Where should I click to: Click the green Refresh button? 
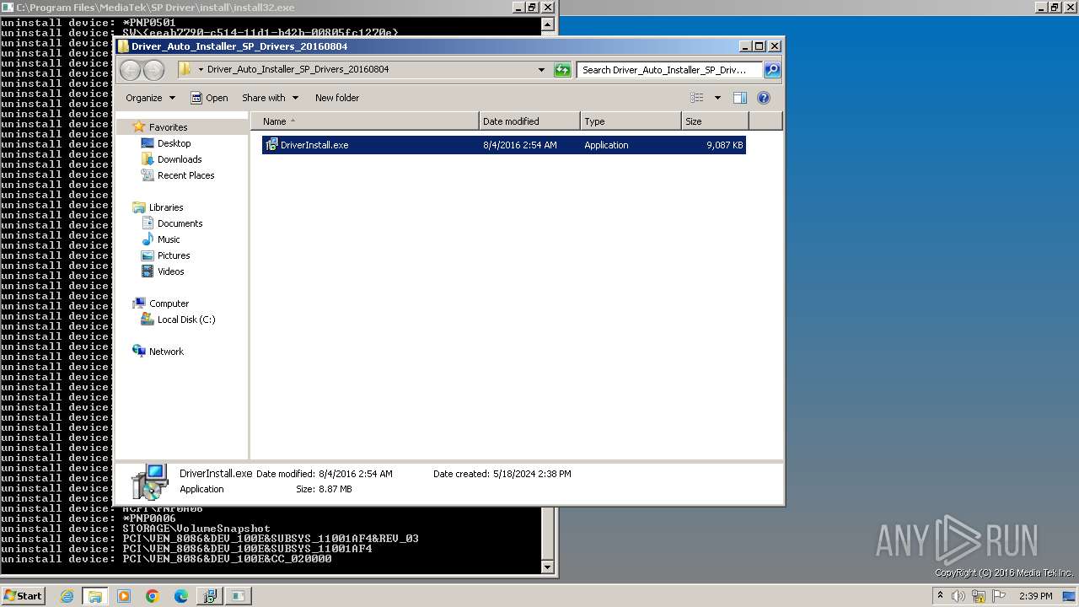click(562, 70)
